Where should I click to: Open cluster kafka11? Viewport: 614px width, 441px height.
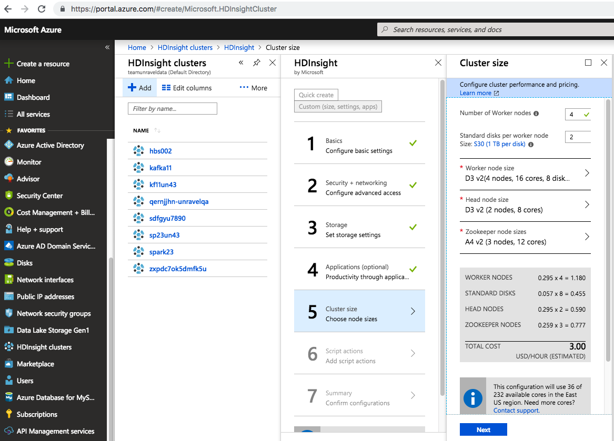pyautogui.click(x=160, y=168)
